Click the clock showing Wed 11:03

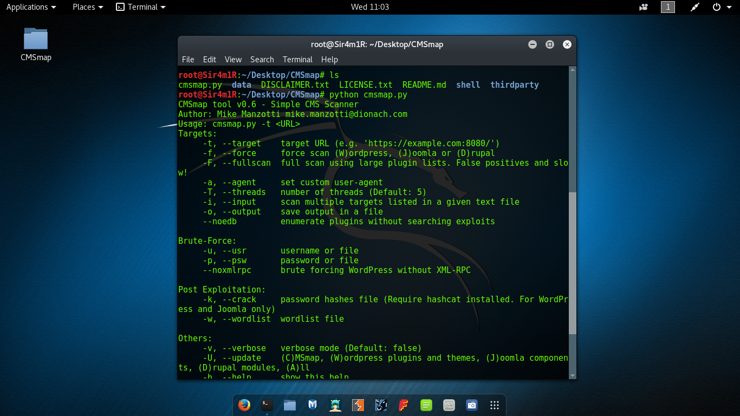tap(370, 7)
